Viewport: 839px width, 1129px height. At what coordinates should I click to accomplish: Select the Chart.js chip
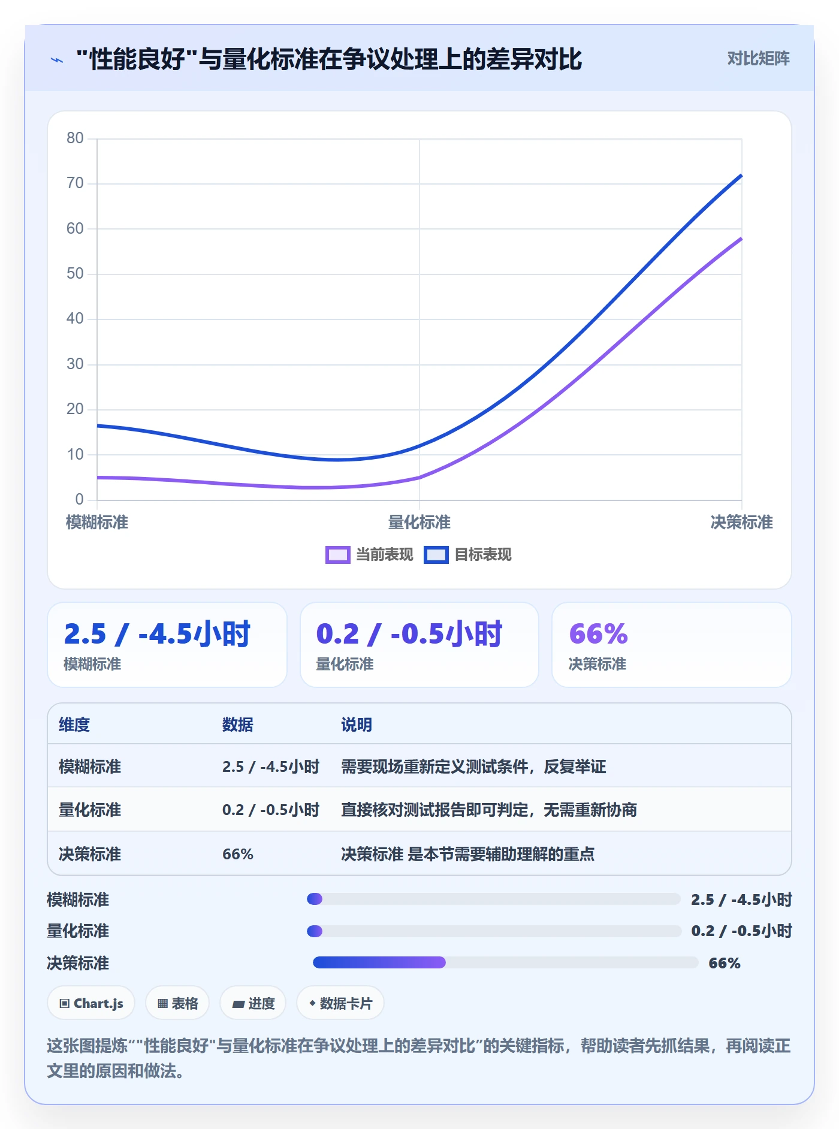tap(91, 1003)
